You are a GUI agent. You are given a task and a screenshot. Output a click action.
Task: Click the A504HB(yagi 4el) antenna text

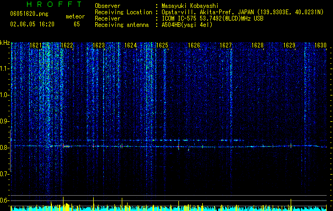pyautogui.click(x=187, y=25)
